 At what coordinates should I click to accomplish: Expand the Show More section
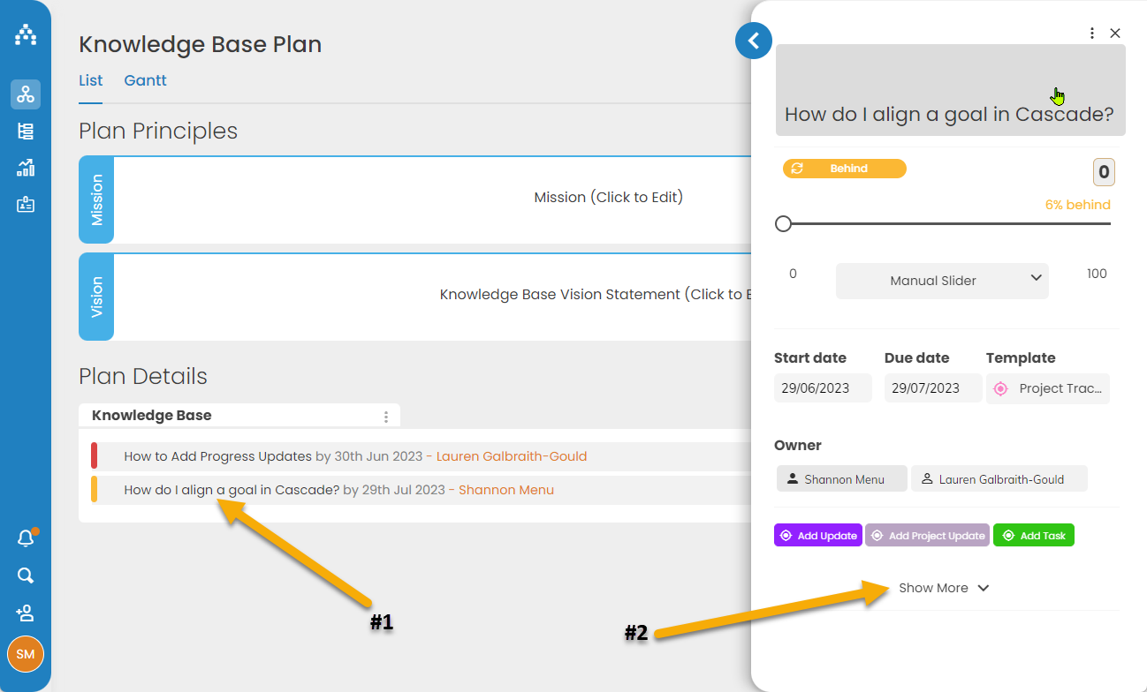tap(944, 588)
